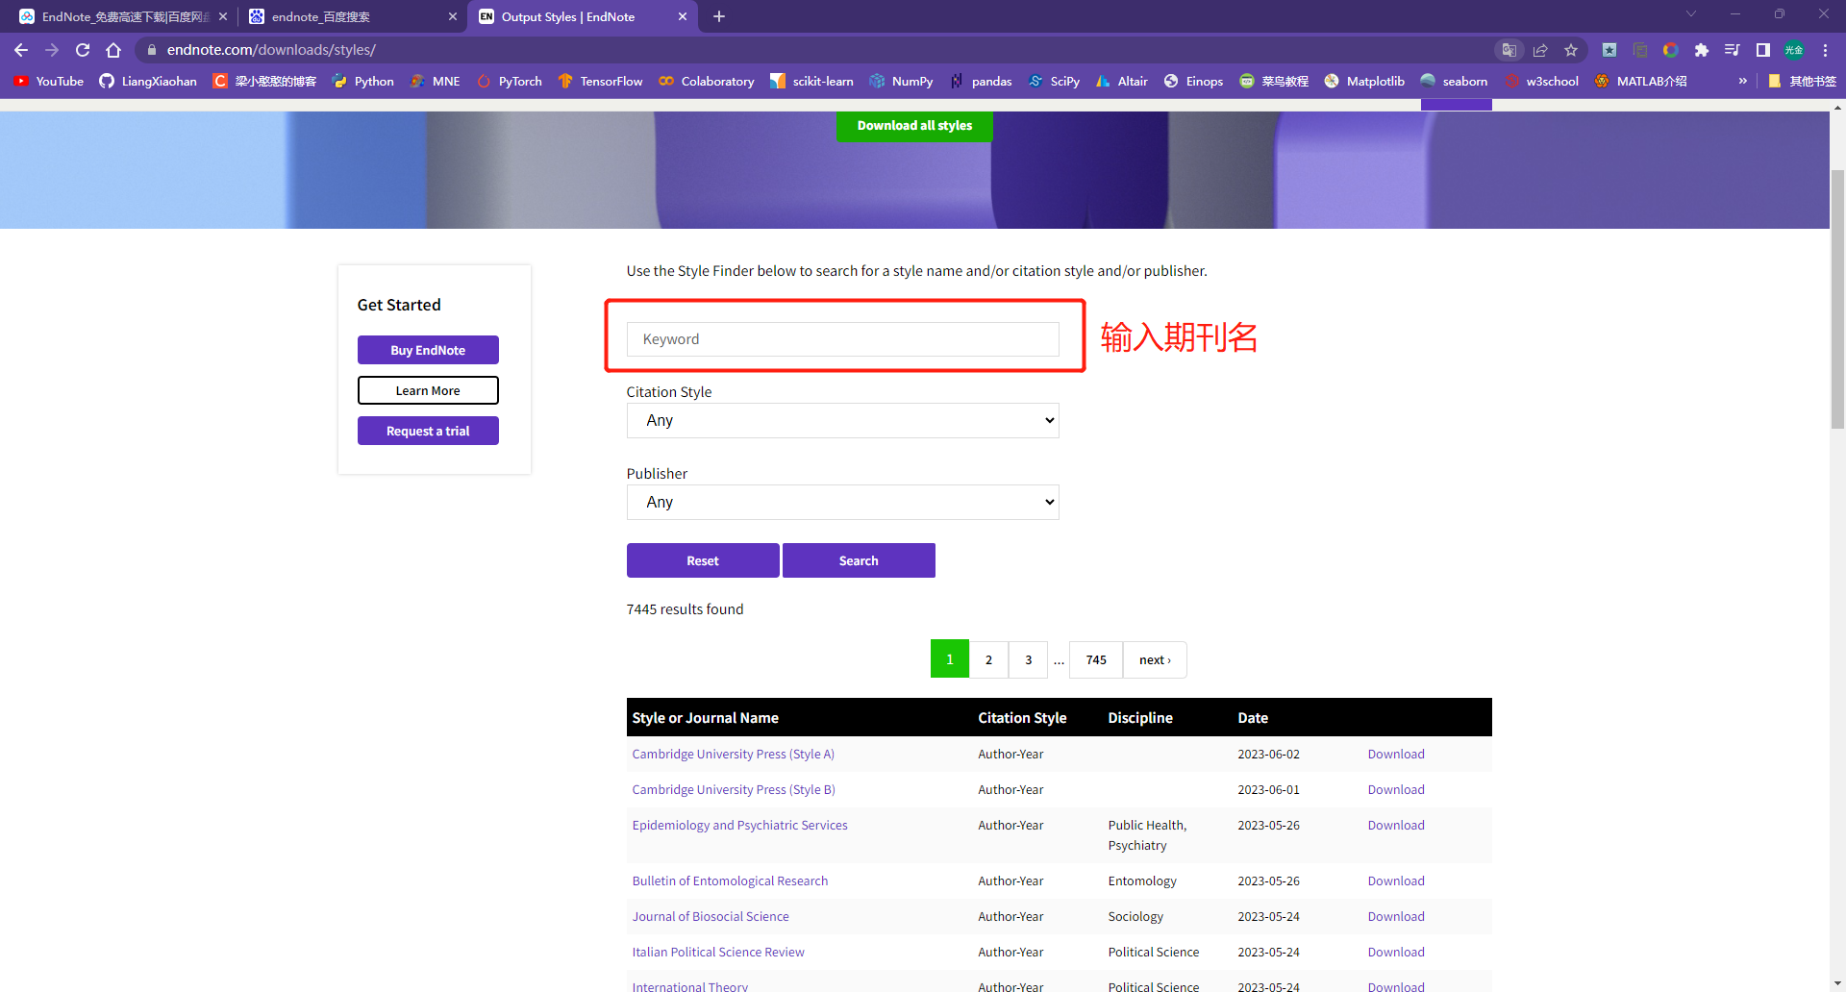Jump to results page 745
This screenshot has height=992, width=1846.
point(1096,659)
